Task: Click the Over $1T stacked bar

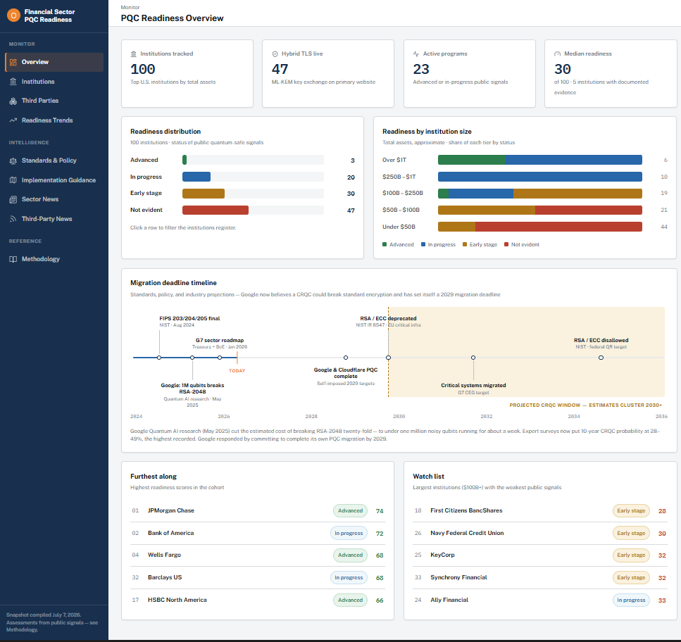Action: click(x=540, y=160)
